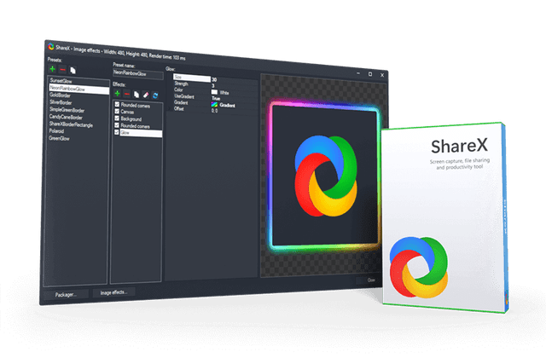
Task: Duplicate the selected preset
Action: (73, 70)
